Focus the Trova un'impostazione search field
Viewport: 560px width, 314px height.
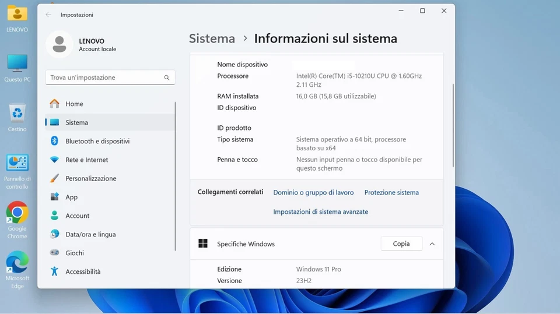pyautogui.click(x=110, y=77)
